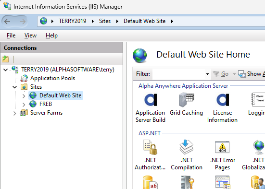Image resolution: width=265 pixels, height=189 pixels.
Task: Collapse the TERRY2019 server node
Action: (x=6, y=70)
